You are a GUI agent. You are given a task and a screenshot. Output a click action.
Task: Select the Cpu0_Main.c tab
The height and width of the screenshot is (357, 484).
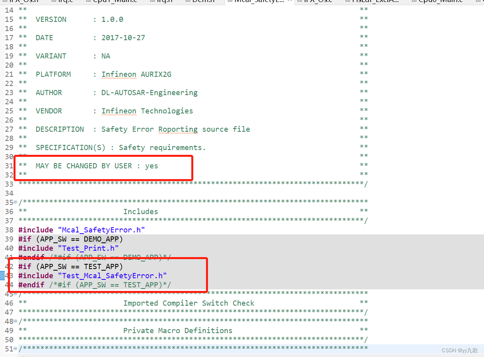point(440,1)
